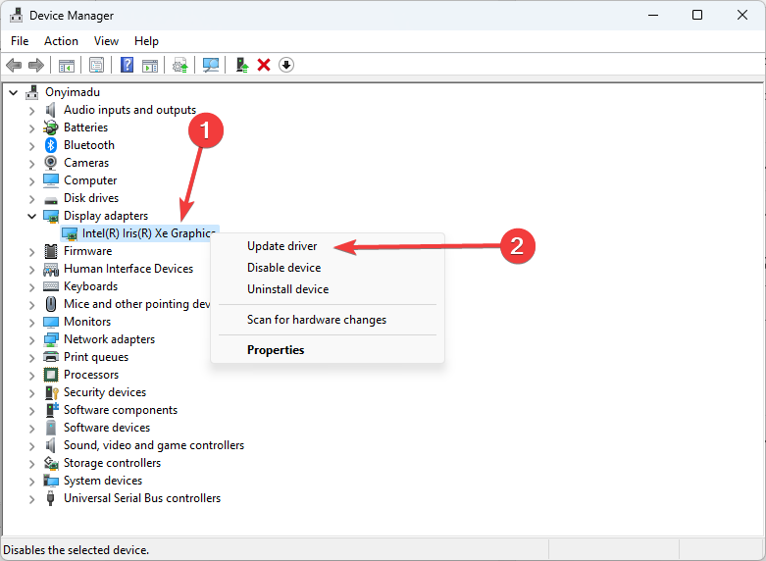Open the View menu
This screenshot has width=766, height=561.
pyautogui.click(x=106, y=41)
